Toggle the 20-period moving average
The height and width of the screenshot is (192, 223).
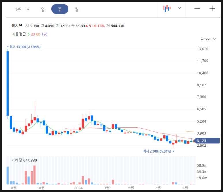tap(33, 34)
